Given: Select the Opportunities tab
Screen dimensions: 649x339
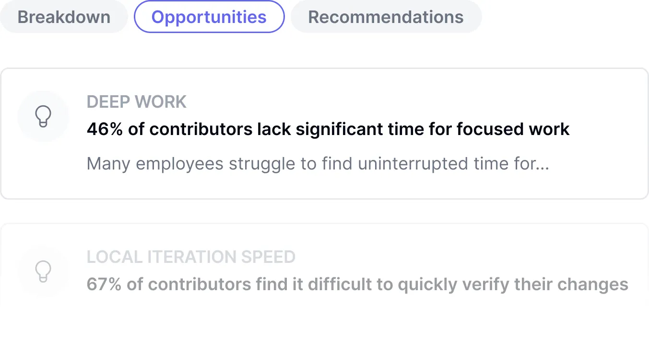Looking at the screenshot, I should [209, 17].
